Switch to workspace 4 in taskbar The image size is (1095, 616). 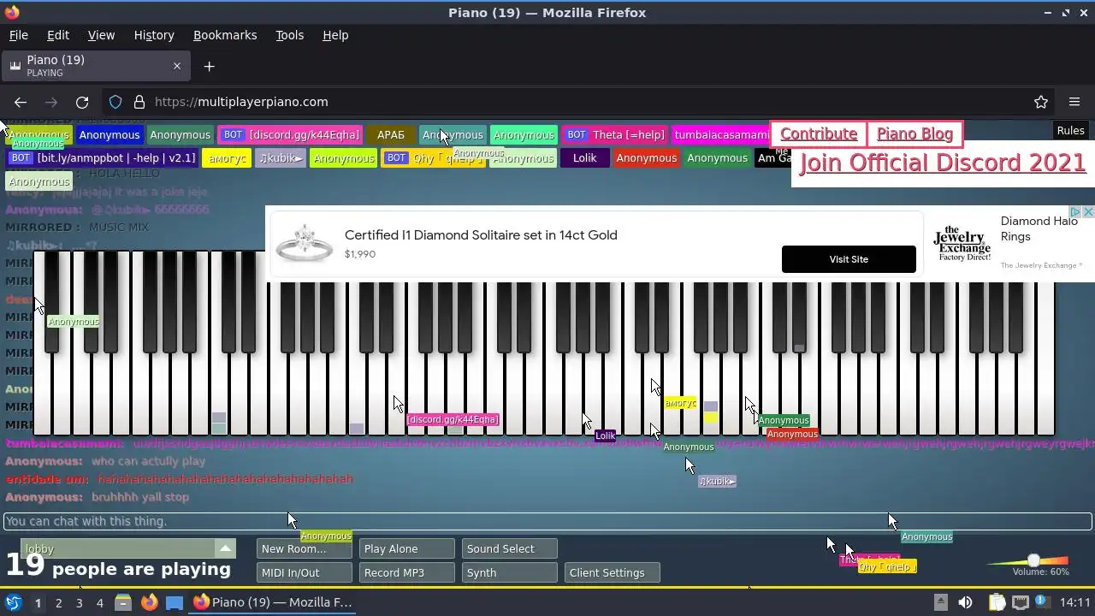[x=99, y=602]
